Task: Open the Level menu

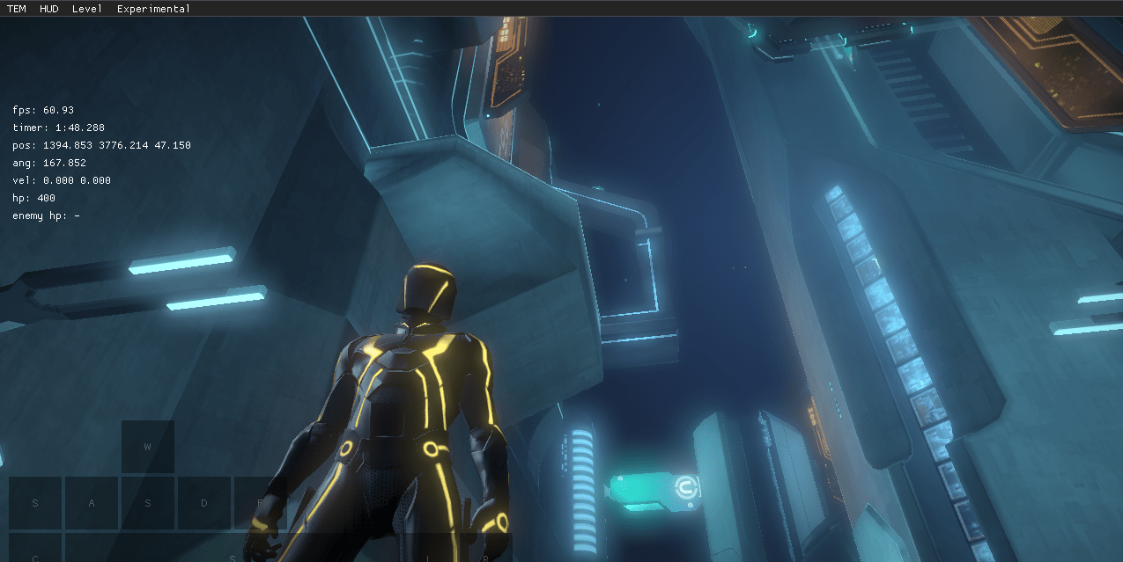Action: 87,9
